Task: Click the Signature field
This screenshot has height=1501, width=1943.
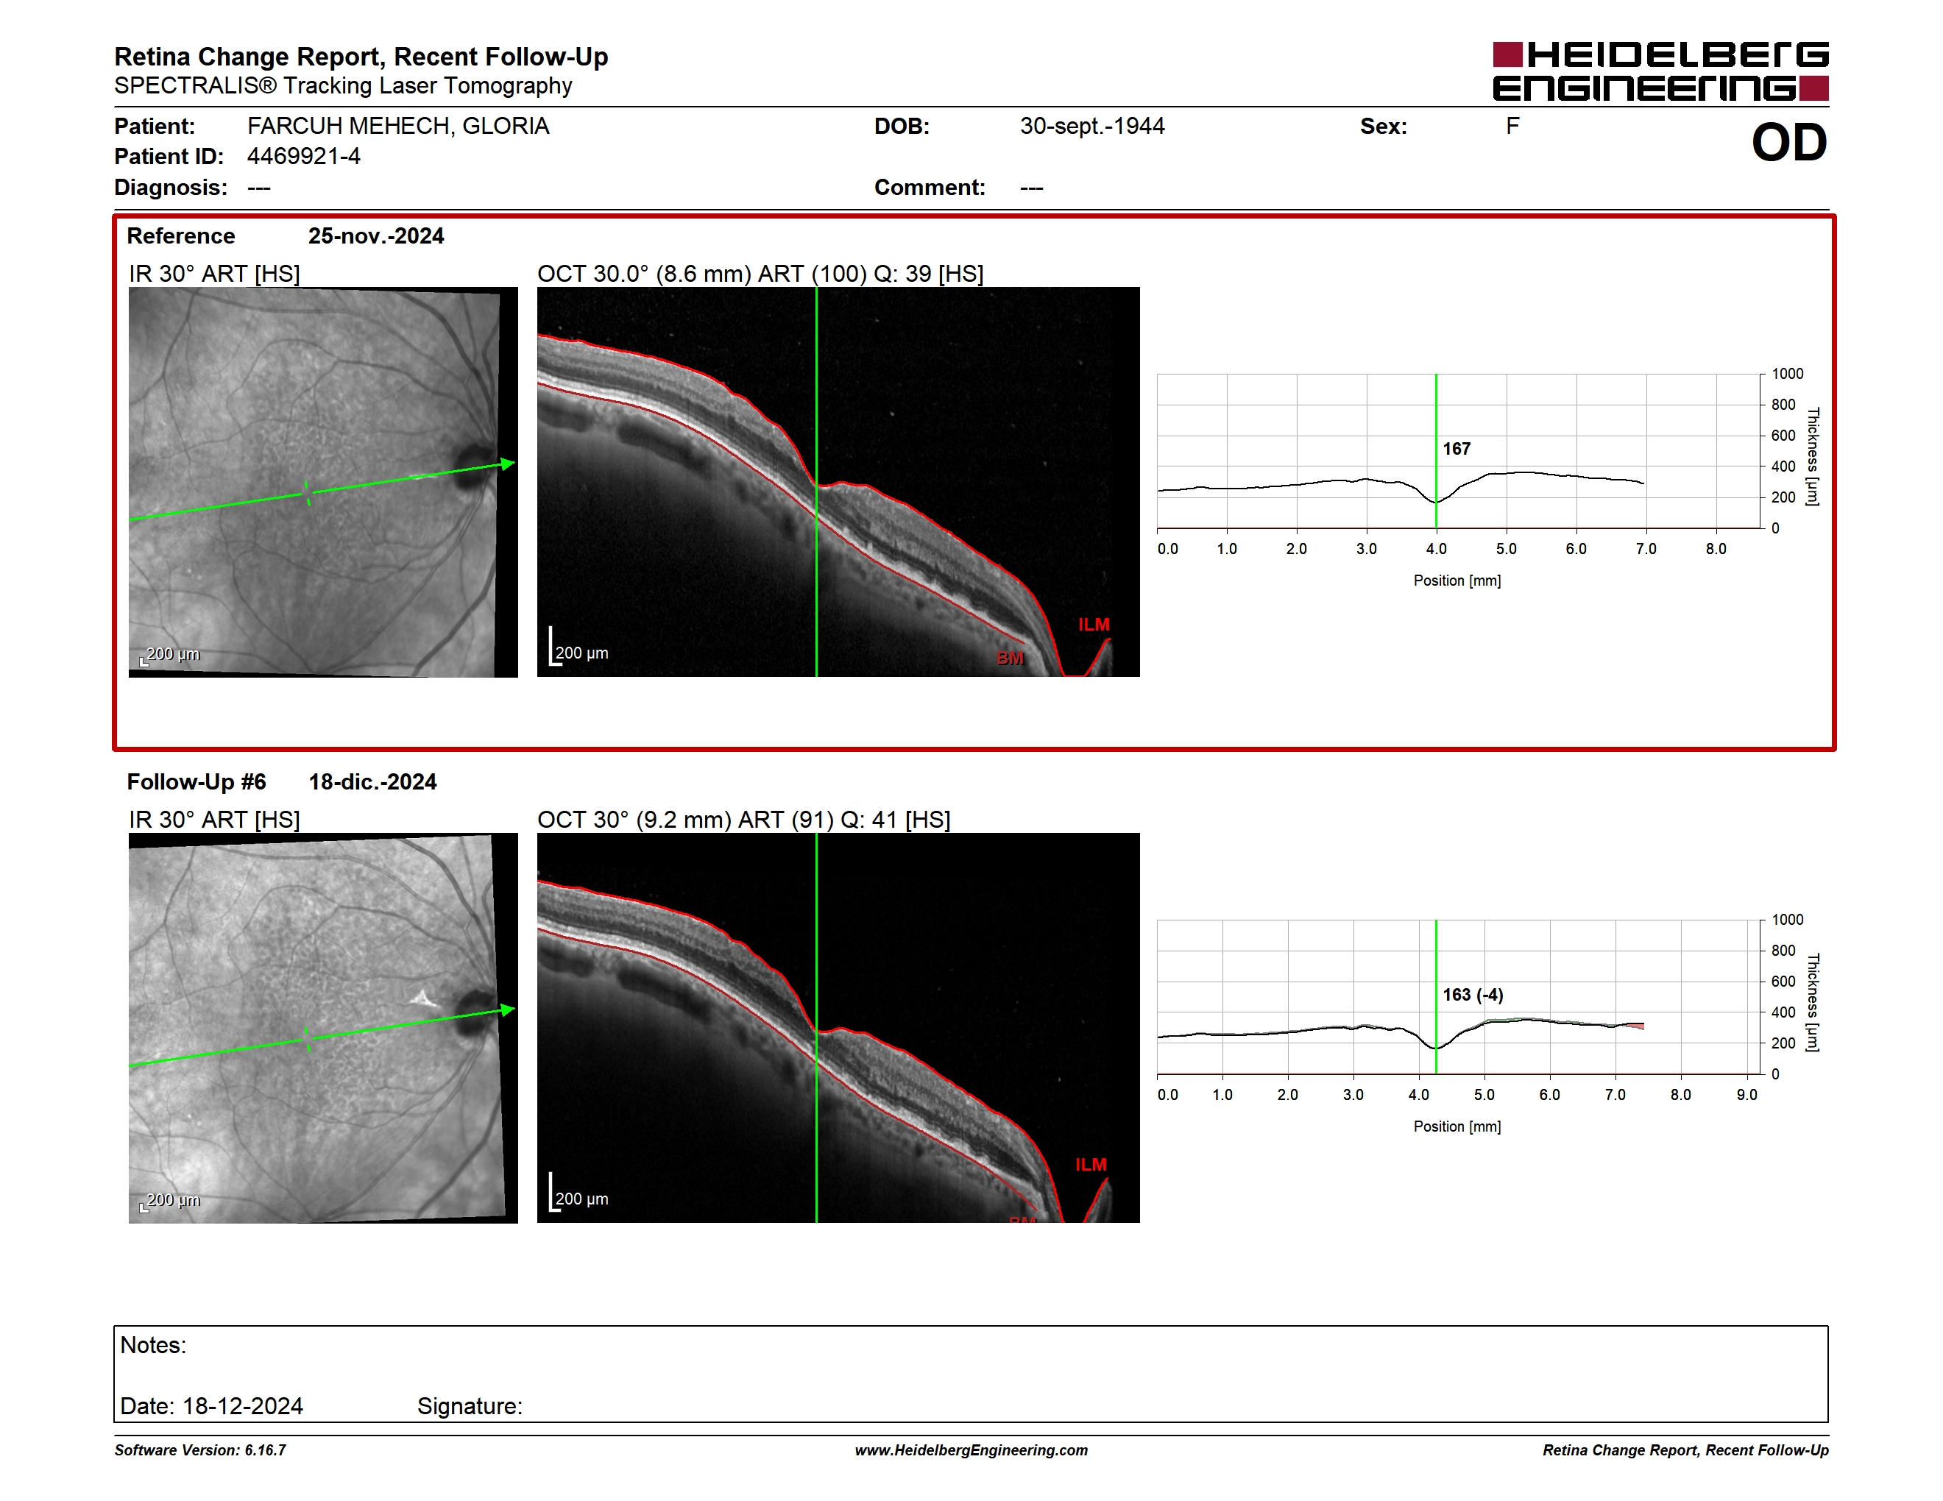Action: tap(470, 1407)
